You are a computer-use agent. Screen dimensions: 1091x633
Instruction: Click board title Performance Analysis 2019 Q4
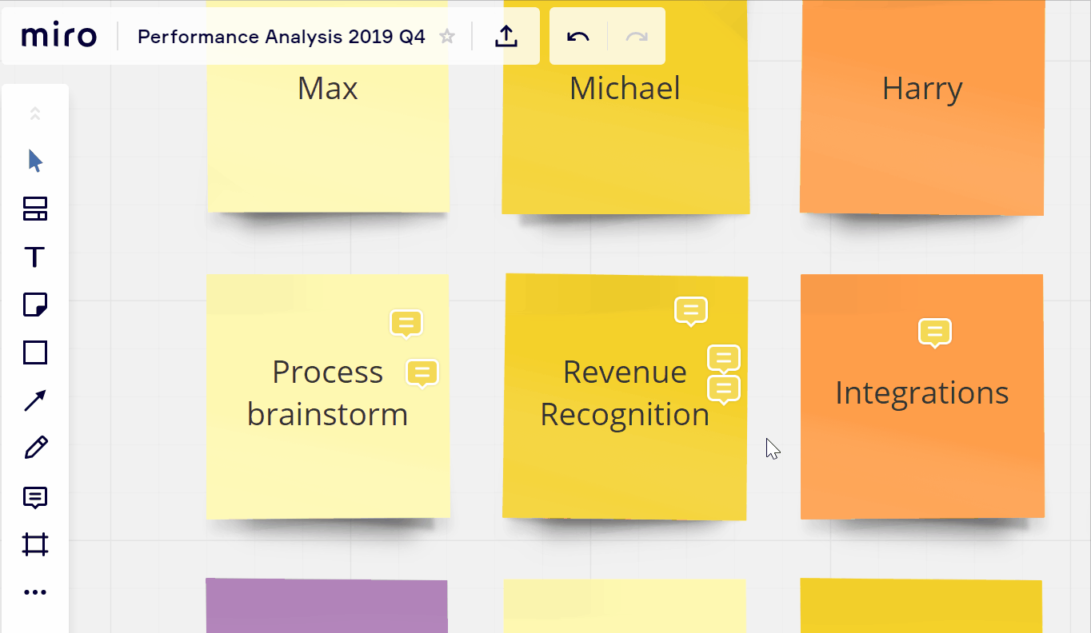(x=282, y=37)
